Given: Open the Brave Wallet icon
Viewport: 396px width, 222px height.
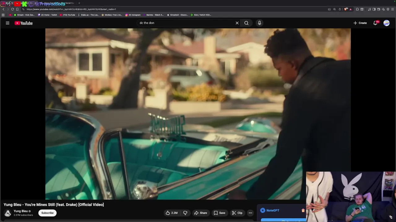Looking at the screenshot, I should click(379, 9).
